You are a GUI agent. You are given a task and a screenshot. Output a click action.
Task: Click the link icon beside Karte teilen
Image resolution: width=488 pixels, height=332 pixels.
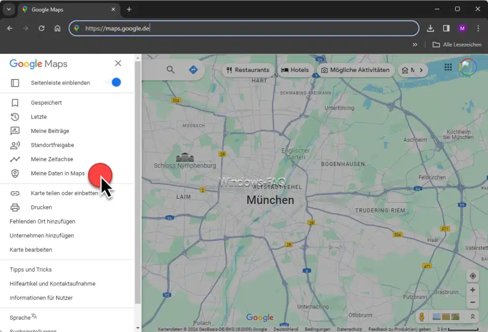coord(15,193)
